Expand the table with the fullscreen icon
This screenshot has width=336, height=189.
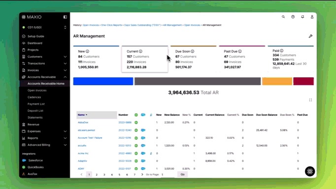pyautogui.click(x=310, y=100)
